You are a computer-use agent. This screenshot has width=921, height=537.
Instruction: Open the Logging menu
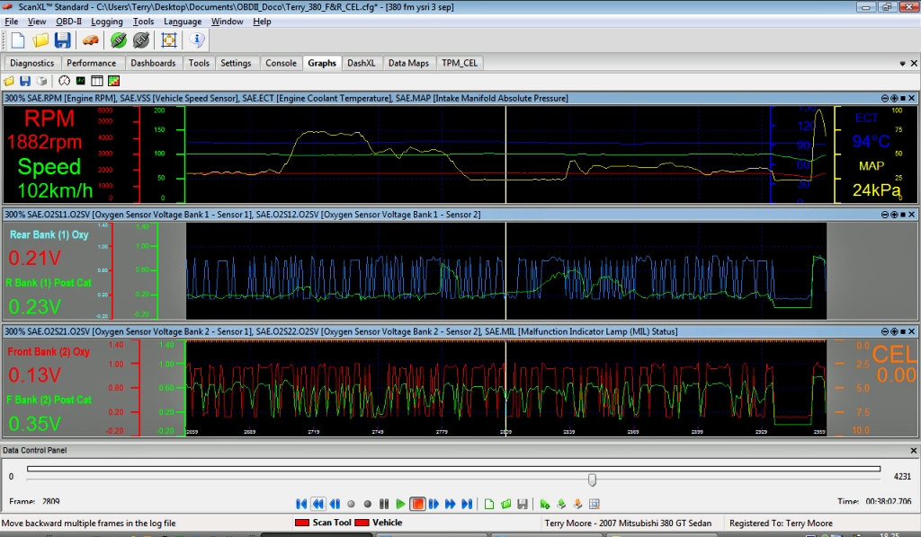click(107, 22)
